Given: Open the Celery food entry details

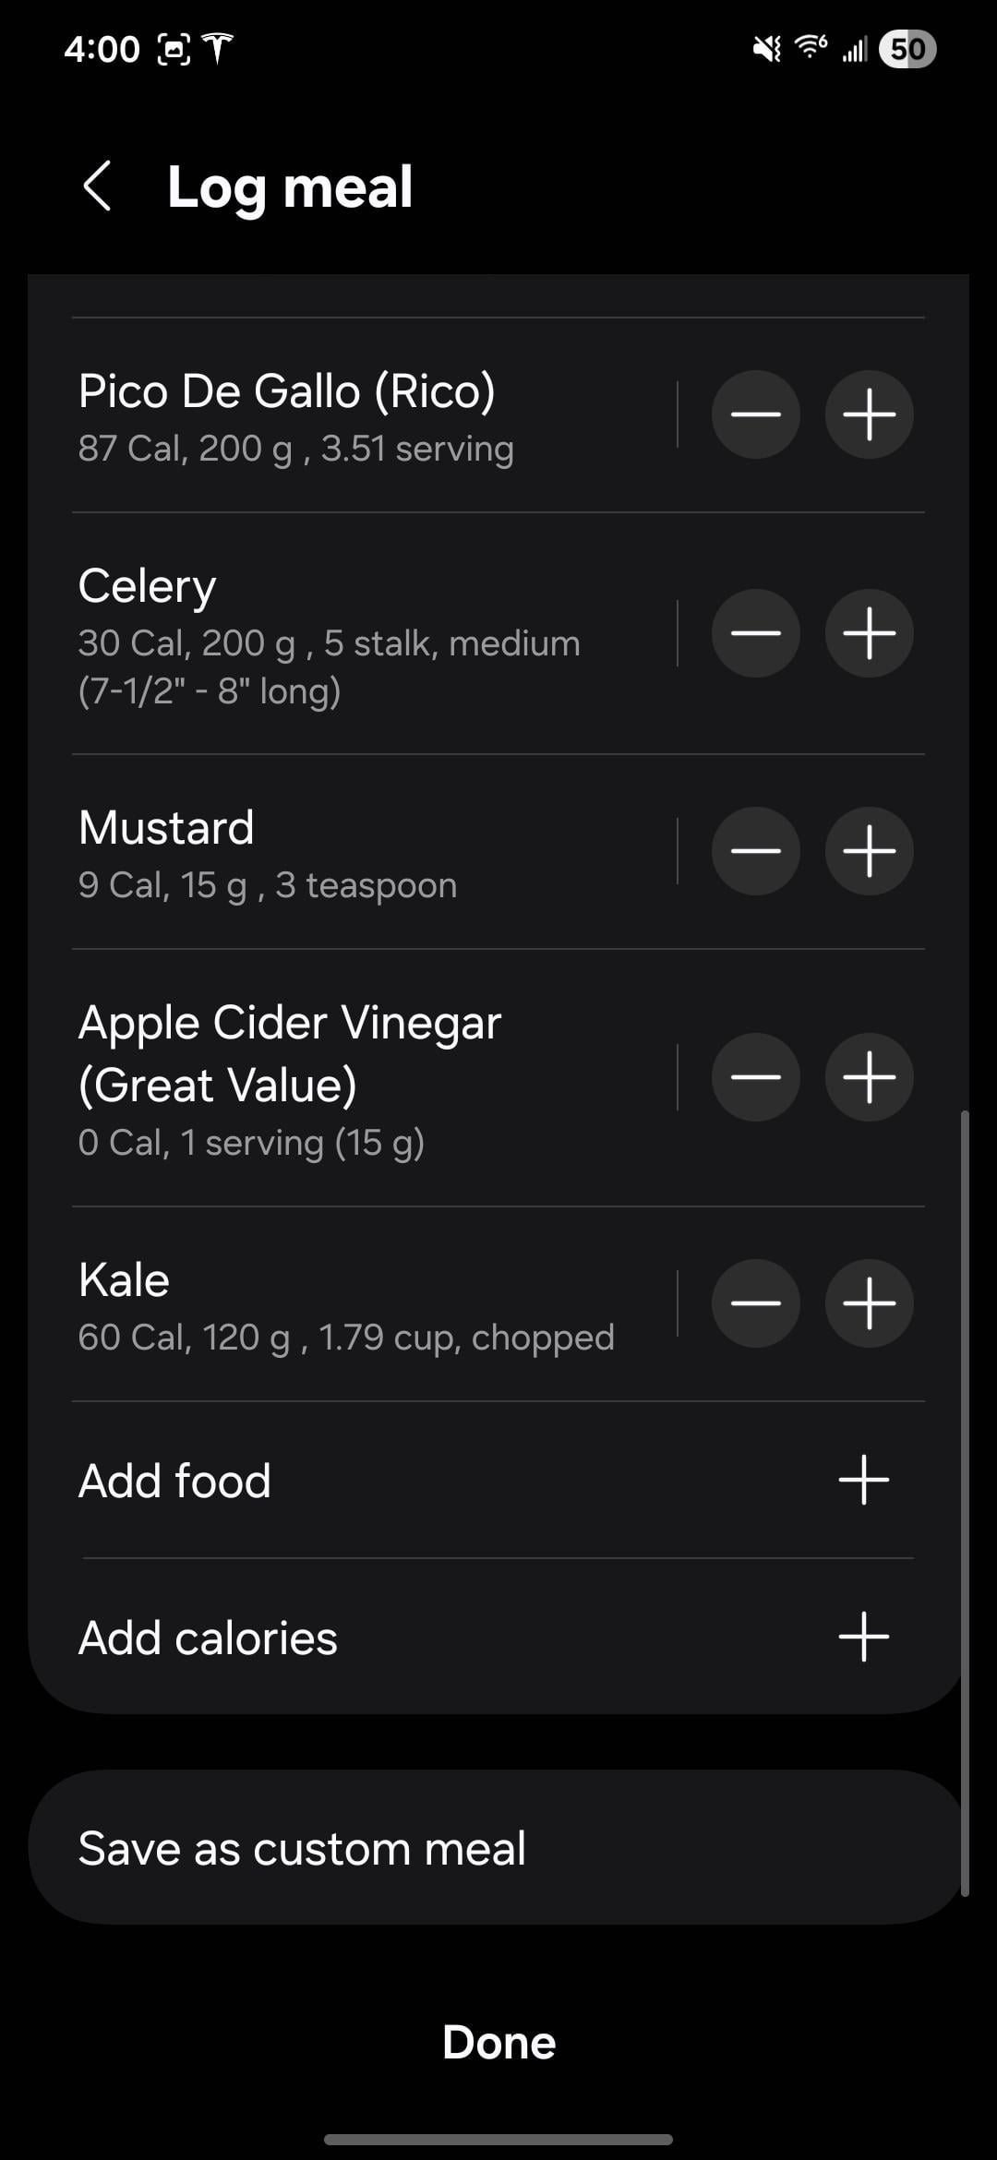Looking at the screenshot, I should 329,635.
